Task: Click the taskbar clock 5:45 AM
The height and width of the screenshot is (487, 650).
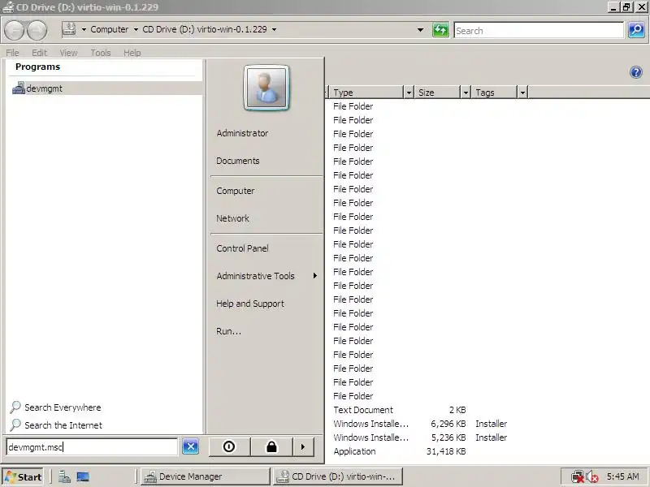Action: tap(622, 476)
